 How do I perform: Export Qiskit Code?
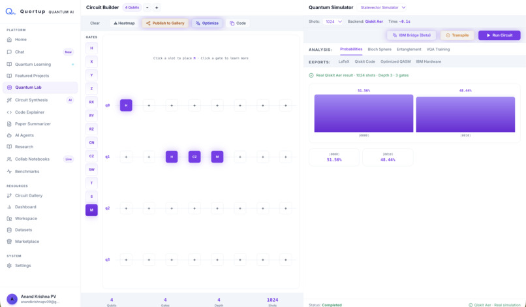[365, 62]
